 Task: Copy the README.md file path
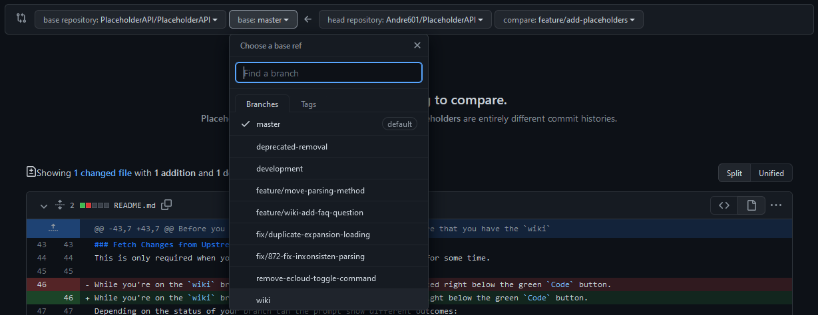click(166, 205)
